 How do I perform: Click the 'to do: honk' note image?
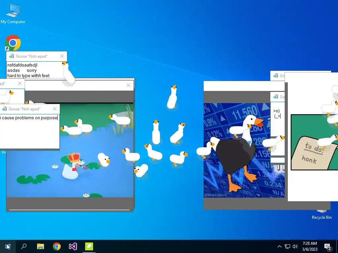(314, 142)
